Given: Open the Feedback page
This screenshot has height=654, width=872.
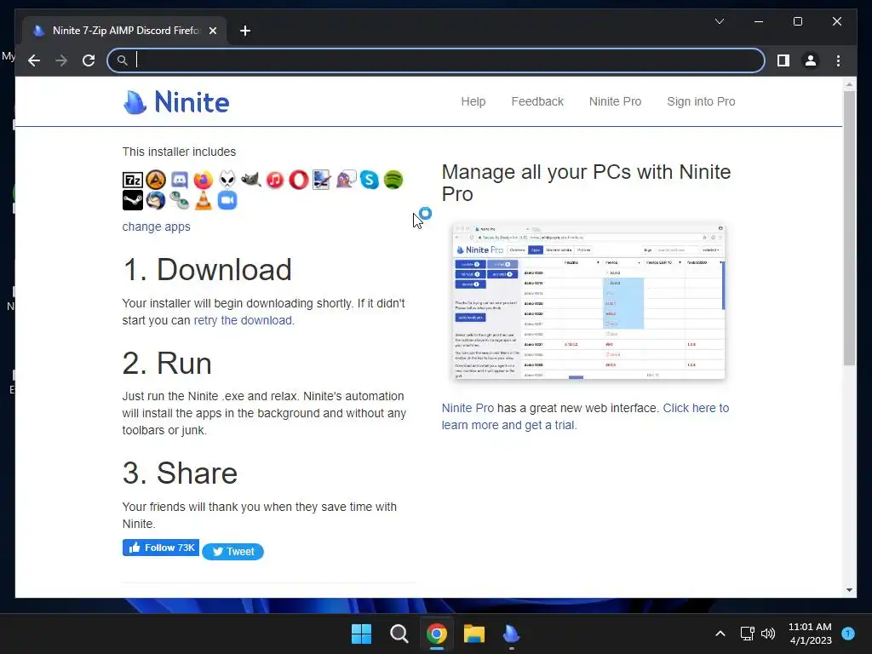Looking at the screenshot, I should [537, 101].
